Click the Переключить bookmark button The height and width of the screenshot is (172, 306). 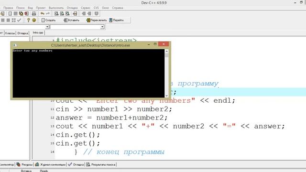97,20
